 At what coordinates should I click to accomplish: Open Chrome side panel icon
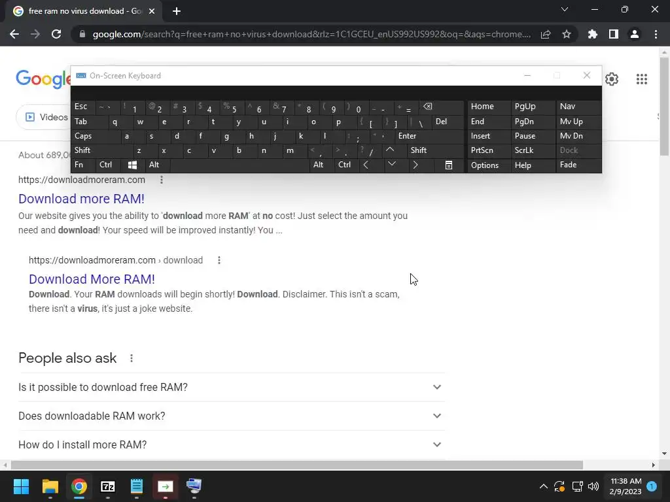coord(614,34)
